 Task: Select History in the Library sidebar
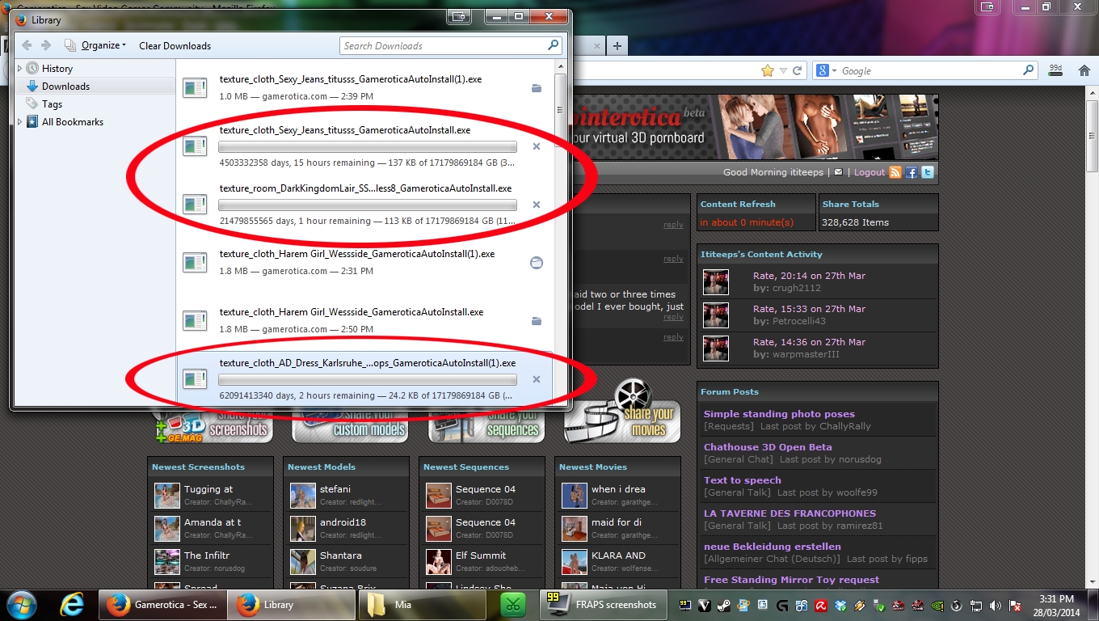(57, 69)
